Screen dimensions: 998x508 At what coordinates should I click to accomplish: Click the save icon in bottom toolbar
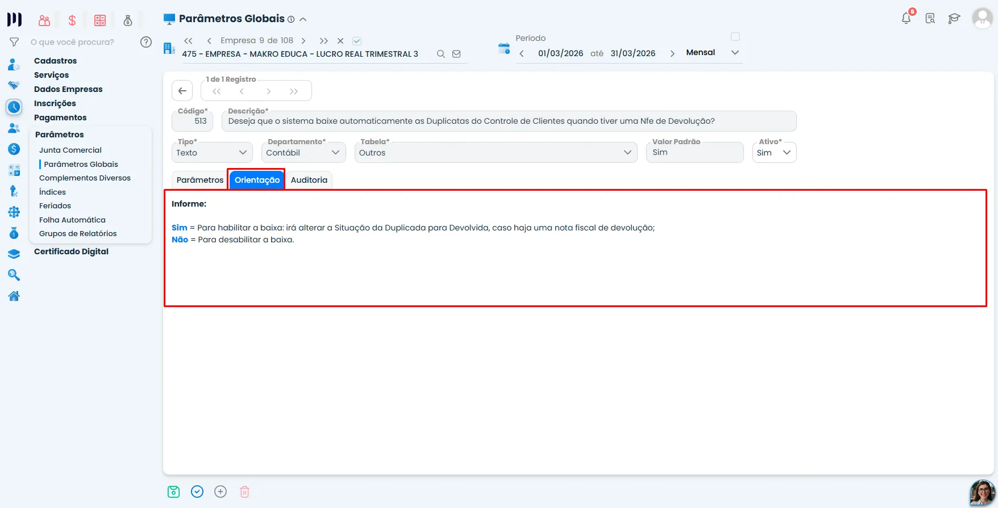(x=174, y=492)
